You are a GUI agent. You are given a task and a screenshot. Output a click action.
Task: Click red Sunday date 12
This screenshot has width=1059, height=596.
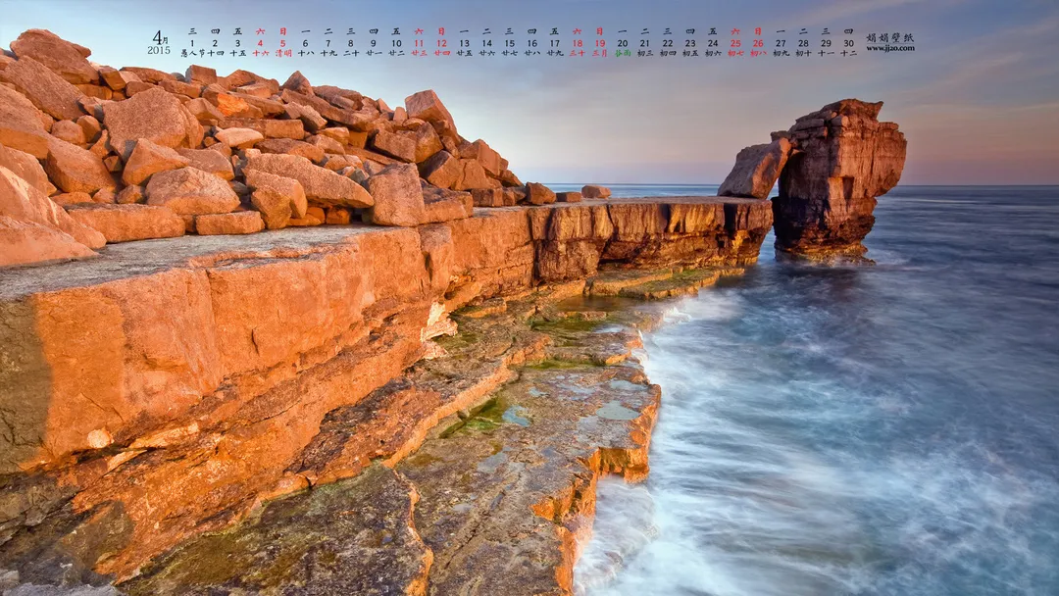click(x=441, y=43)
